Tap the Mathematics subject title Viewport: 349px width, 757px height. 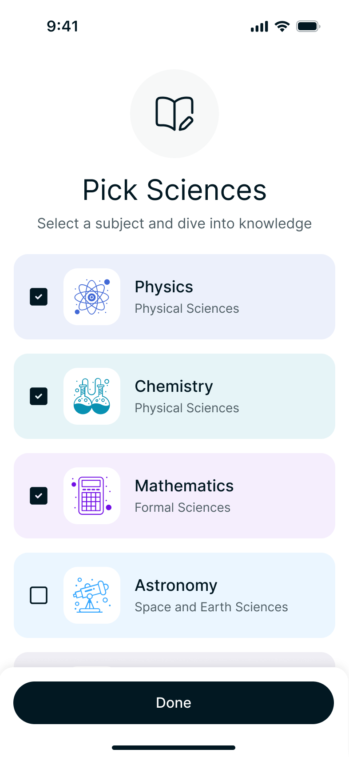point(184,486)
